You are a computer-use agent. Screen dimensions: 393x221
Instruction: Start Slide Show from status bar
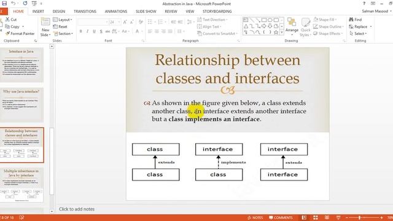point(338,217)
